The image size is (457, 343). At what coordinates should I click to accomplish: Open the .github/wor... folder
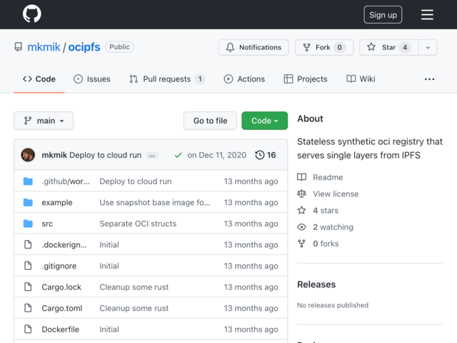coord(66,182)
